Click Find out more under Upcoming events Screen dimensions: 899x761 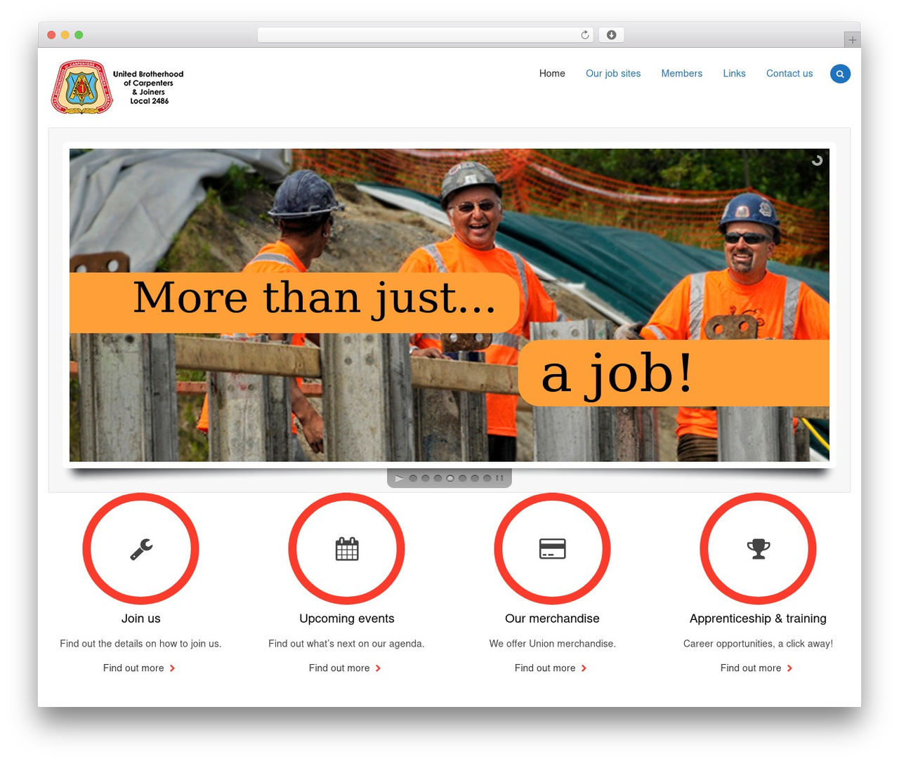339,668
